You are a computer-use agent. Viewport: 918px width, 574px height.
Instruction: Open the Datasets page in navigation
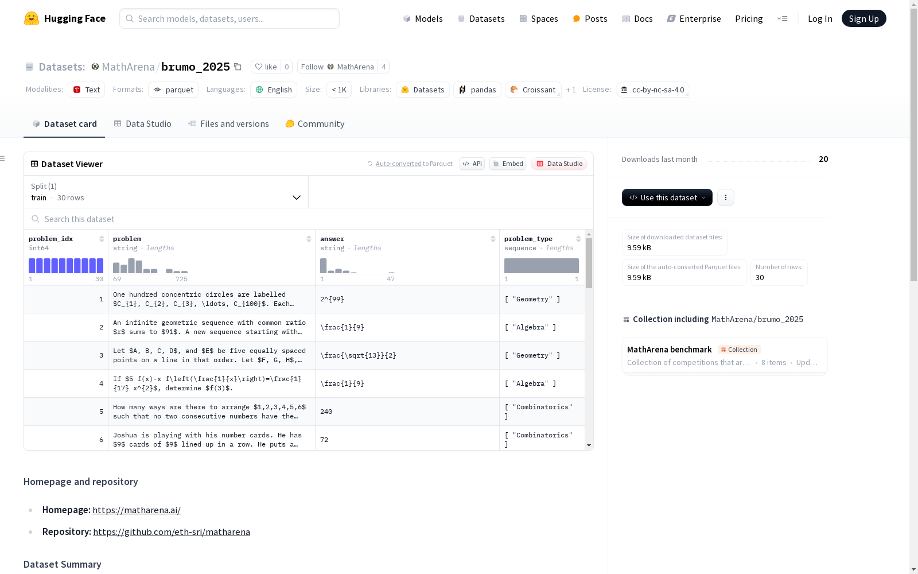pyautogui.click(x=481, y=18)
